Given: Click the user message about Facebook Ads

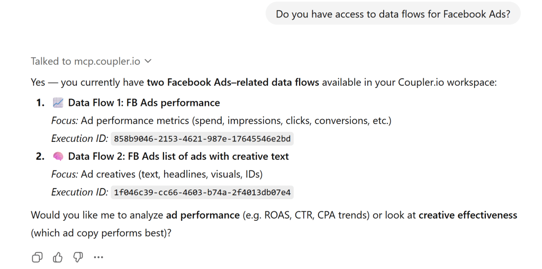Looking at the screenshot, I should pyautogui.click(x=393, y=14).
